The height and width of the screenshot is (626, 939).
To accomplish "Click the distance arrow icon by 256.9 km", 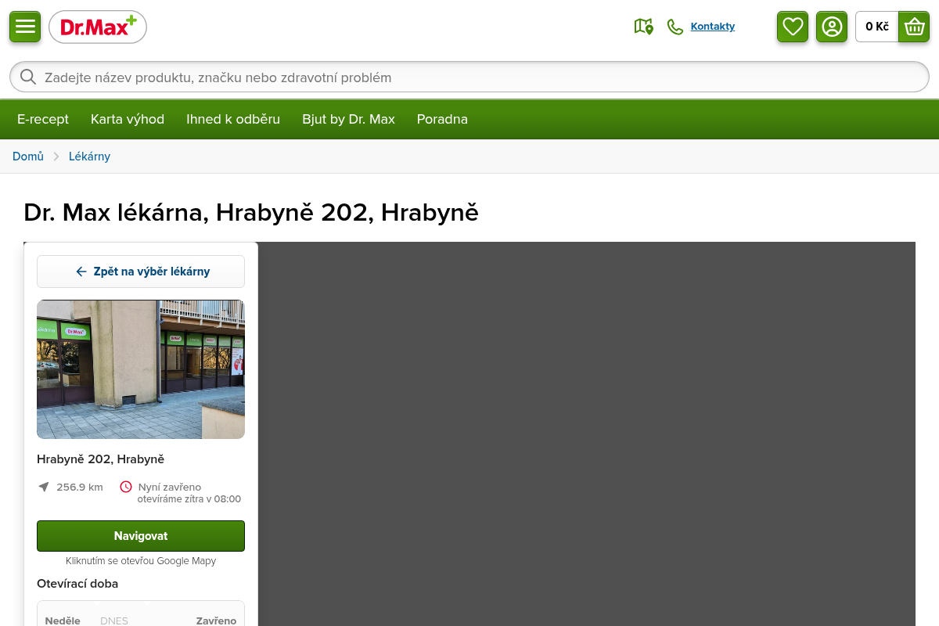I will [44, 487].
